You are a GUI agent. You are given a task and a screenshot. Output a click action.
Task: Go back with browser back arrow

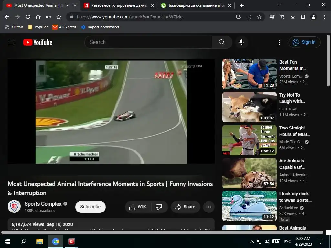7,17
